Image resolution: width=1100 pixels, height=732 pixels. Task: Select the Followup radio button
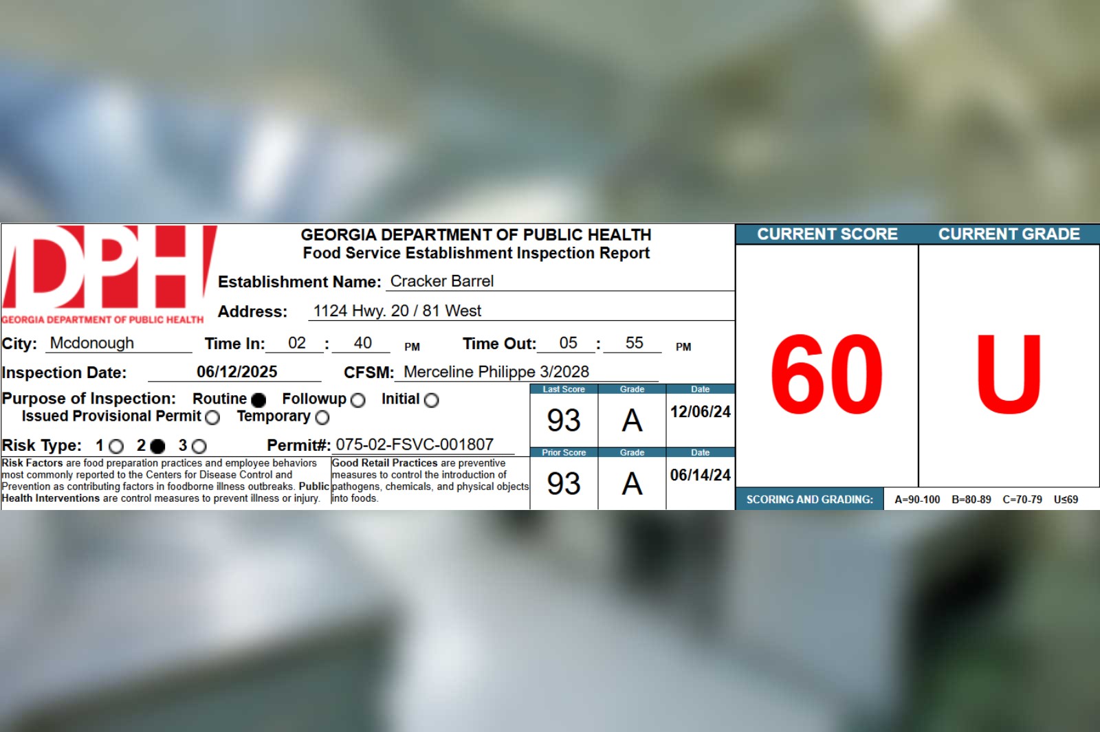click(357, 400)
